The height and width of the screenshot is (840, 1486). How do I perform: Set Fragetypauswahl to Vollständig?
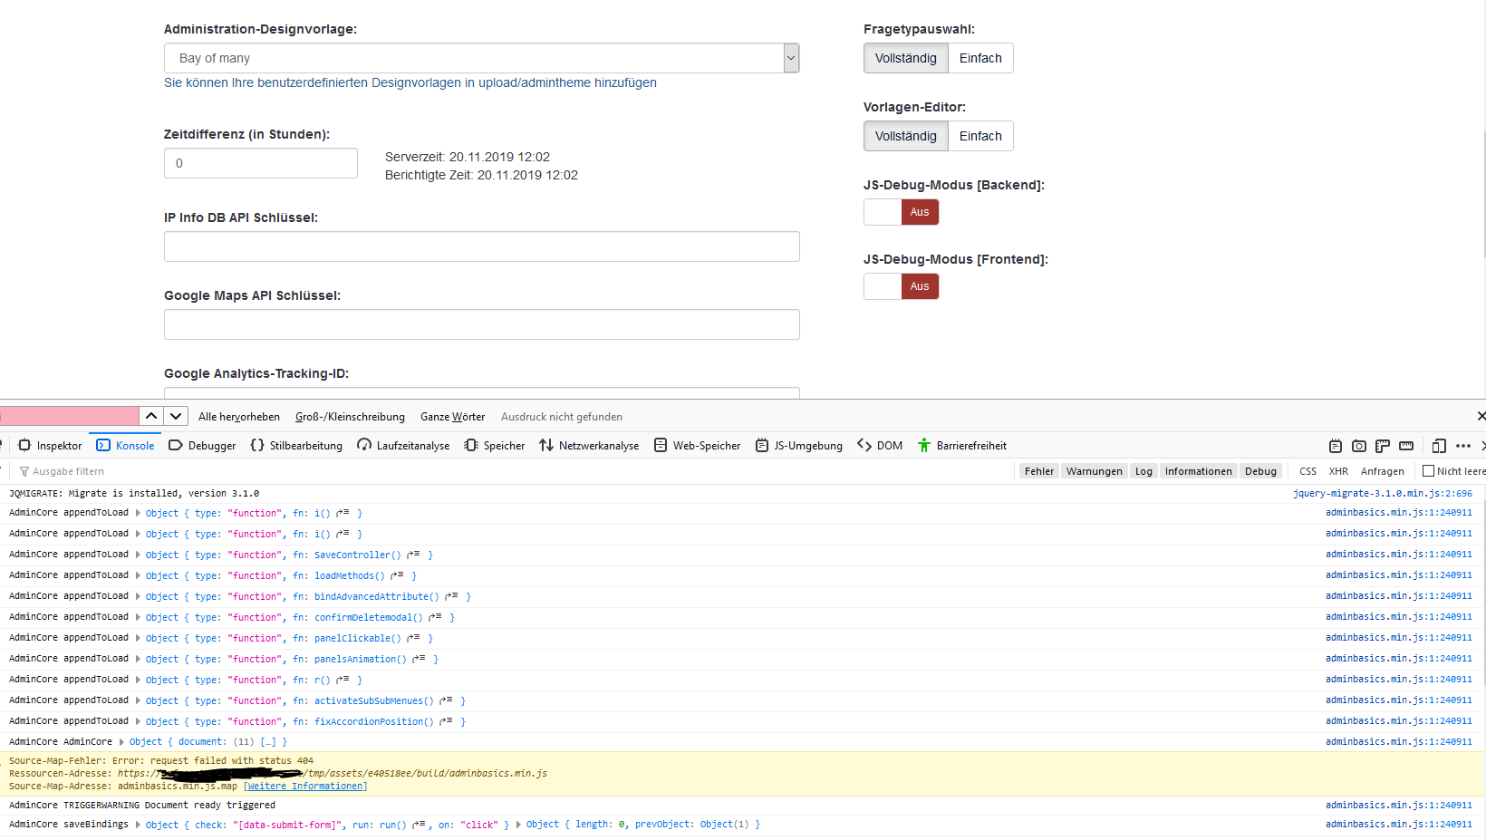906,58
